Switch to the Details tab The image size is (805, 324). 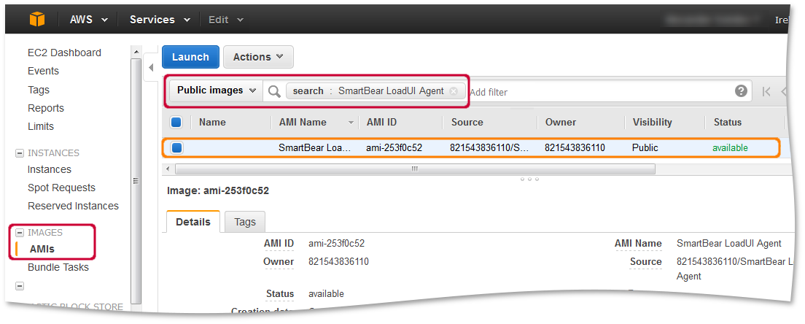(x=193, y=222)
